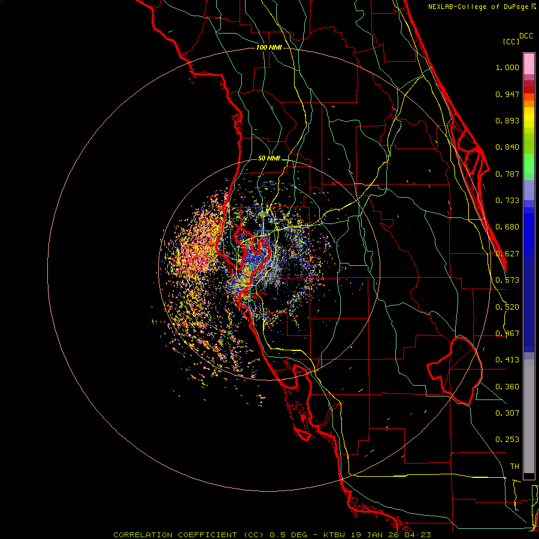Pick the 0.733 legend value
Viewport: 539px width, 539px height.
click(507, 201)
